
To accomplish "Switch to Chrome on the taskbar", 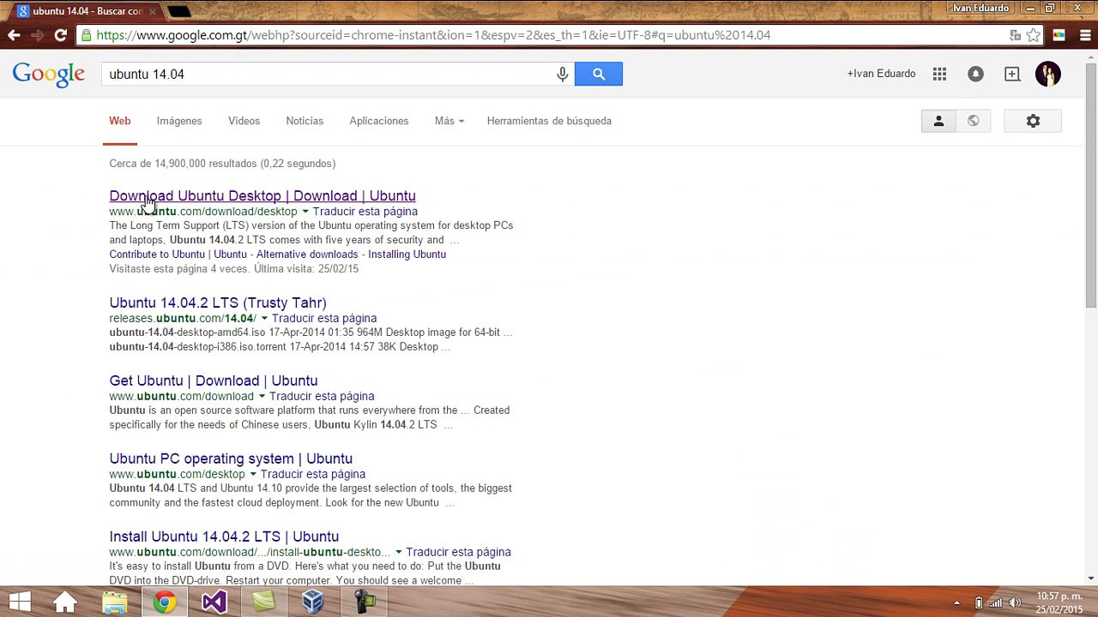I will [x=164, y=602].
